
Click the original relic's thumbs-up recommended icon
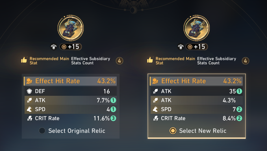pos(24,60)
